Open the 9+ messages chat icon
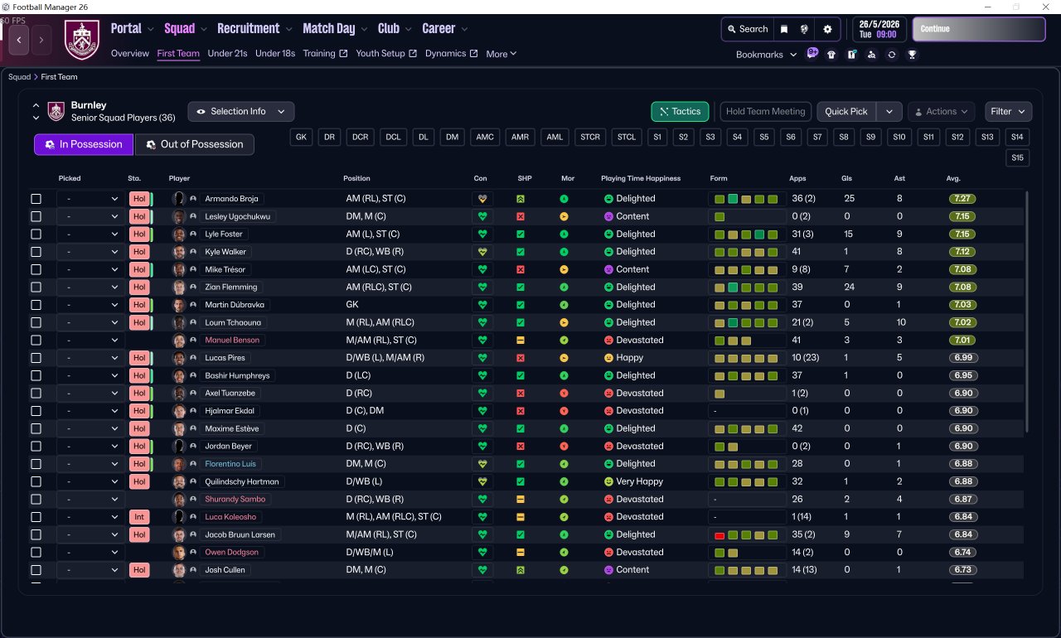1061x638 pixels. [x=812, y=54]
